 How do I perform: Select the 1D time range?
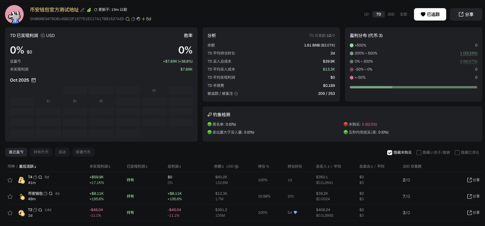coord(366,14)
